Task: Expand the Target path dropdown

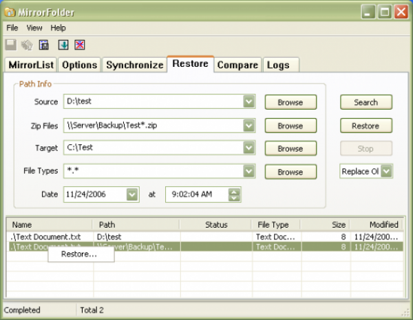Action: [249, 148]
